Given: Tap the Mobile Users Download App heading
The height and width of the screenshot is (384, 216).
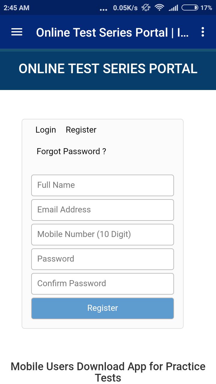Looking at the screenshot, I should click(x=108, y=372).
